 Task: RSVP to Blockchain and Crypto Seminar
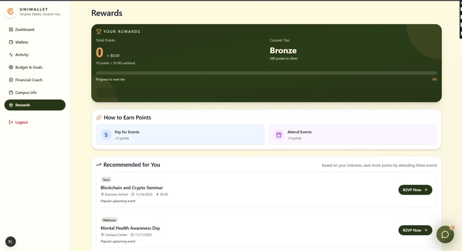(x=415, y=190)
